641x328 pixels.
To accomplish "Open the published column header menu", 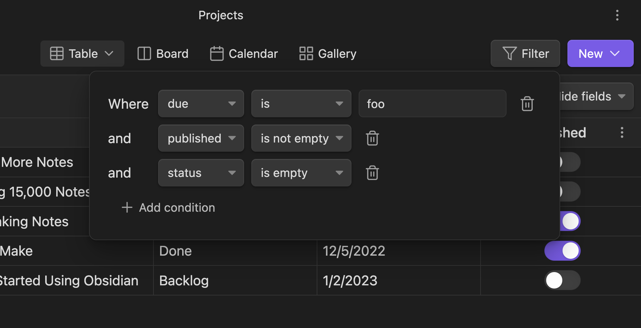I will point(622,132).
